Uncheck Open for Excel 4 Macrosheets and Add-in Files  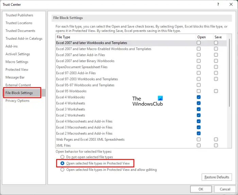199,121
